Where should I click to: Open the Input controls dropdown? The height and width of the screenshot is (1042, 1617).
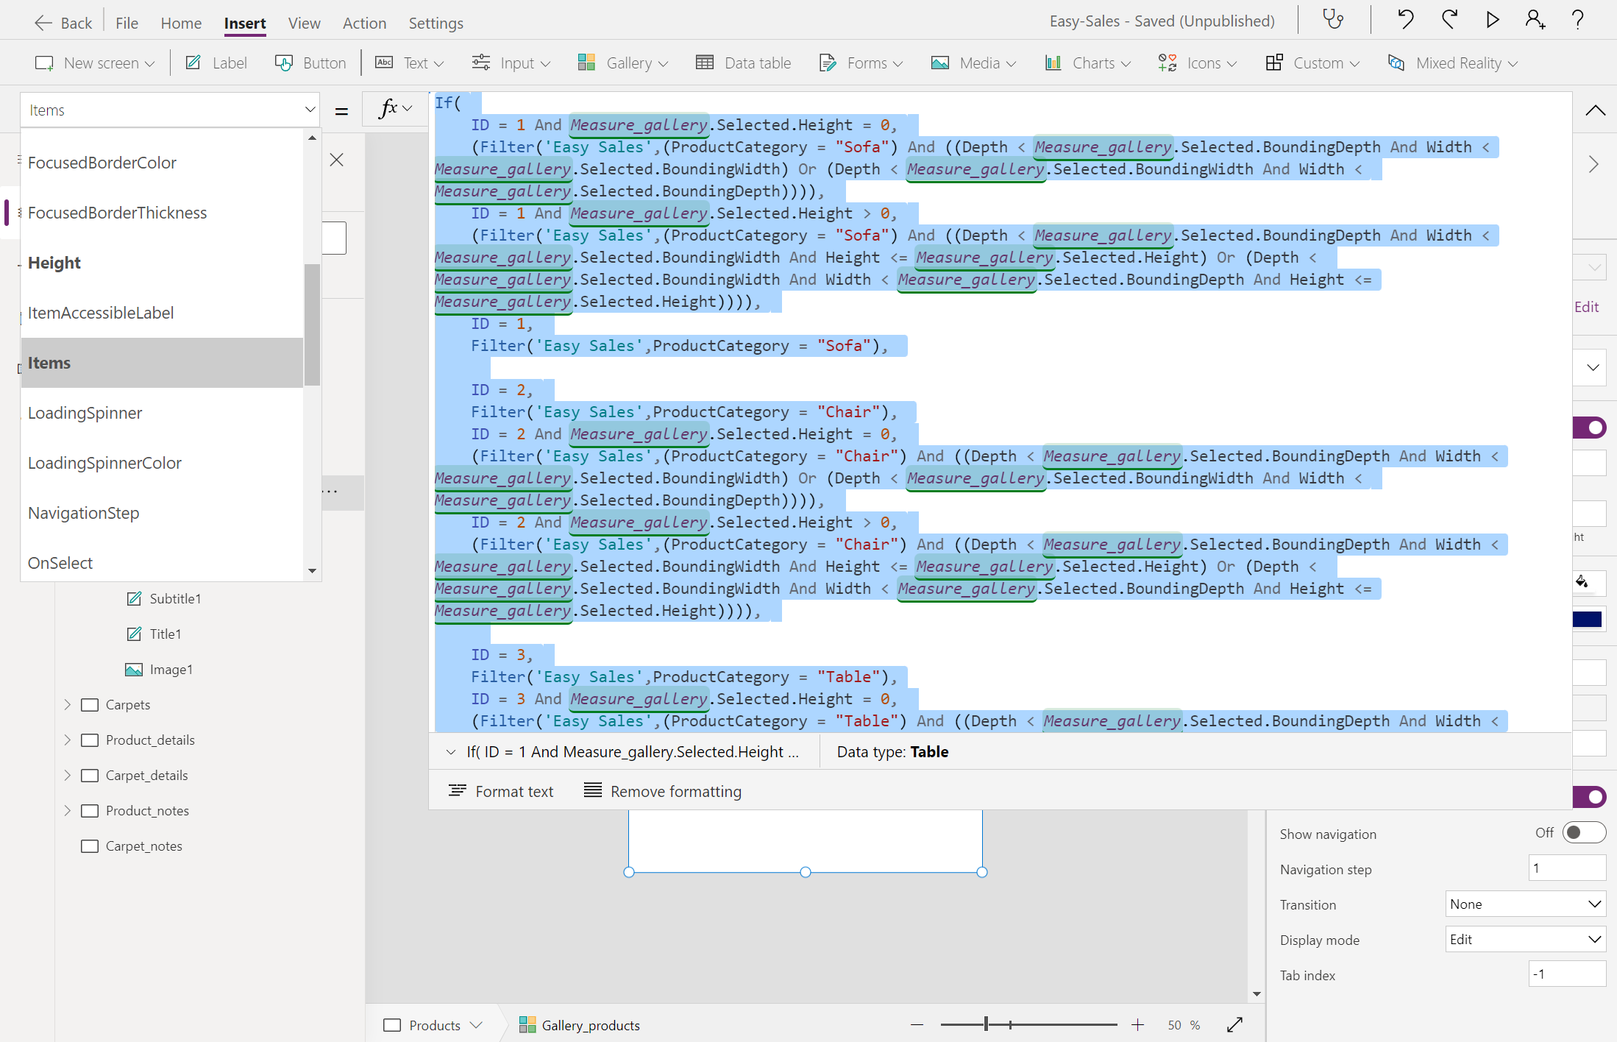pos(511,63)
